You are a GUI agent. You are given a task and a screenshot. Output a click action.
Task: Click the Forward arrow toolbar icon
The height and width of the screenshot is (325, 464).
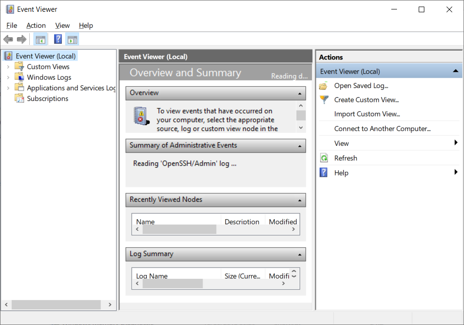click(x=22, y=39)
